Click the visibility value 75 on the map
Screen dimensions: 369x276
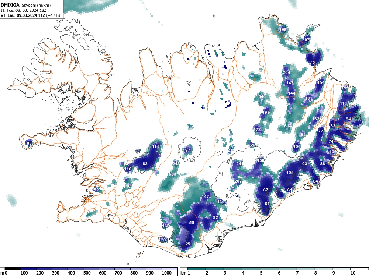point(312,63)
